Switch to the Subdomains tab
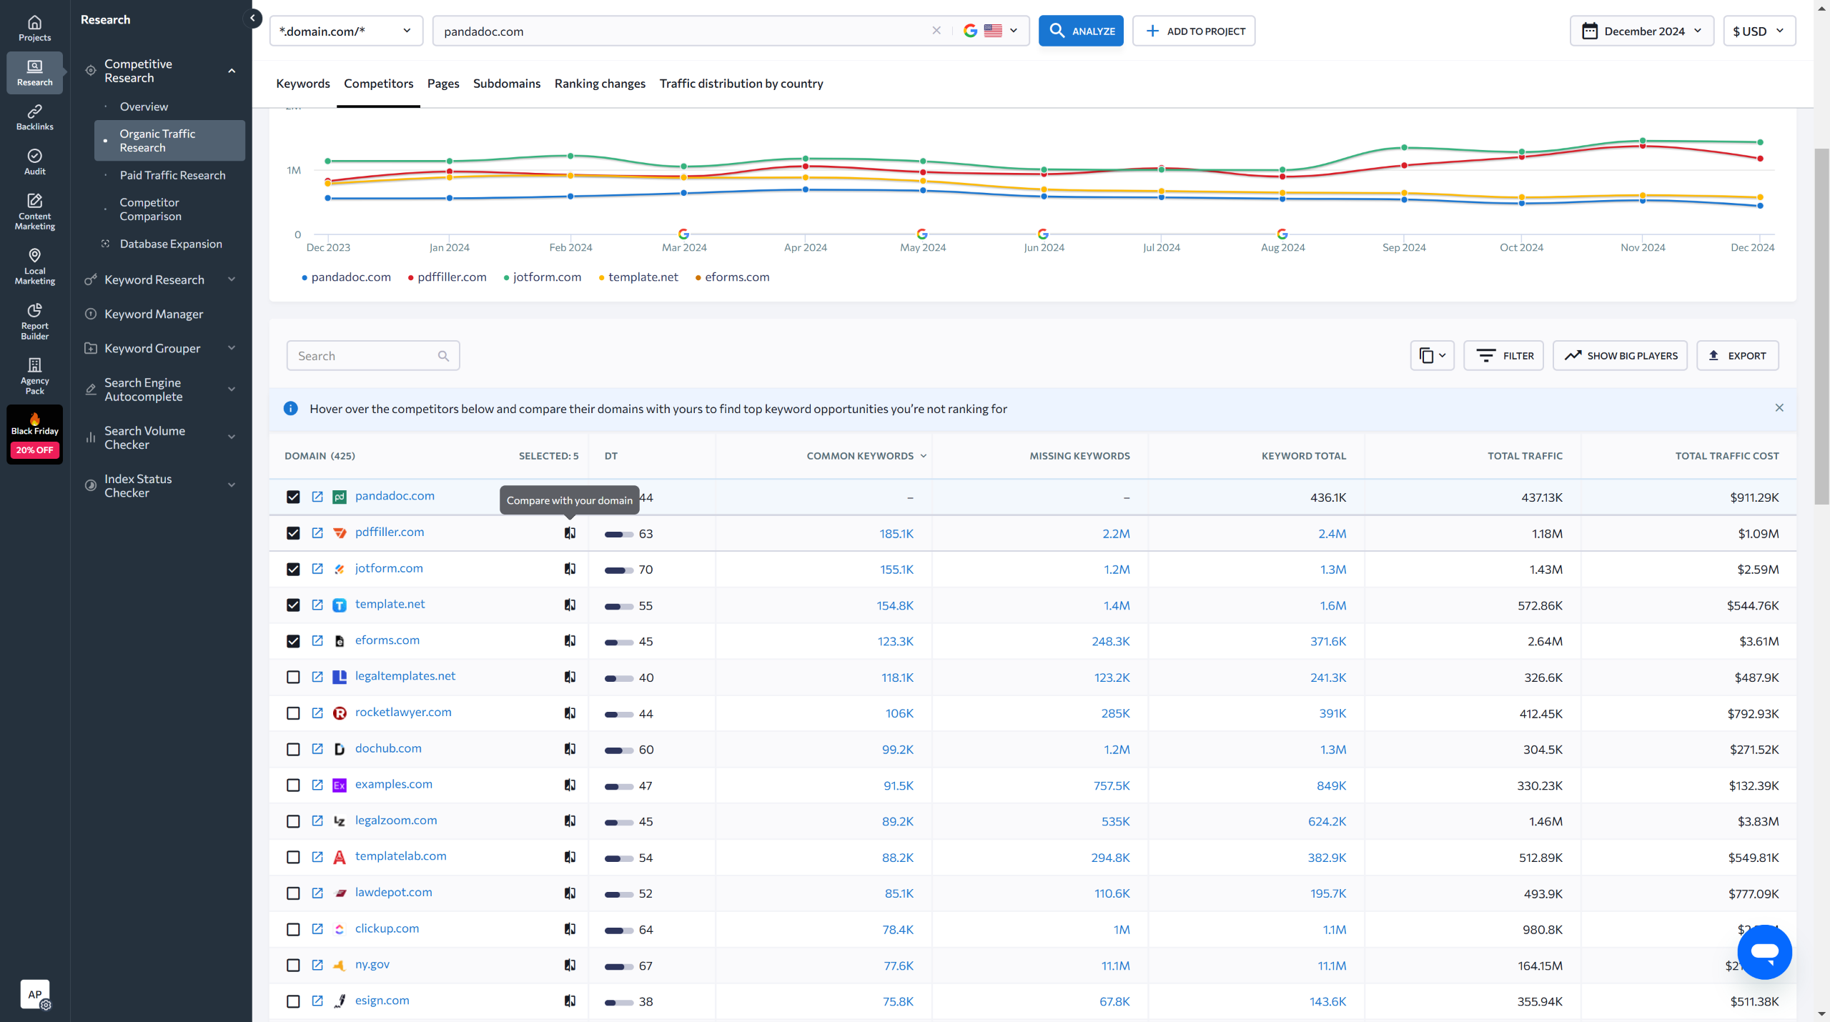1830x1022 pixels. [x=506, y=84]
